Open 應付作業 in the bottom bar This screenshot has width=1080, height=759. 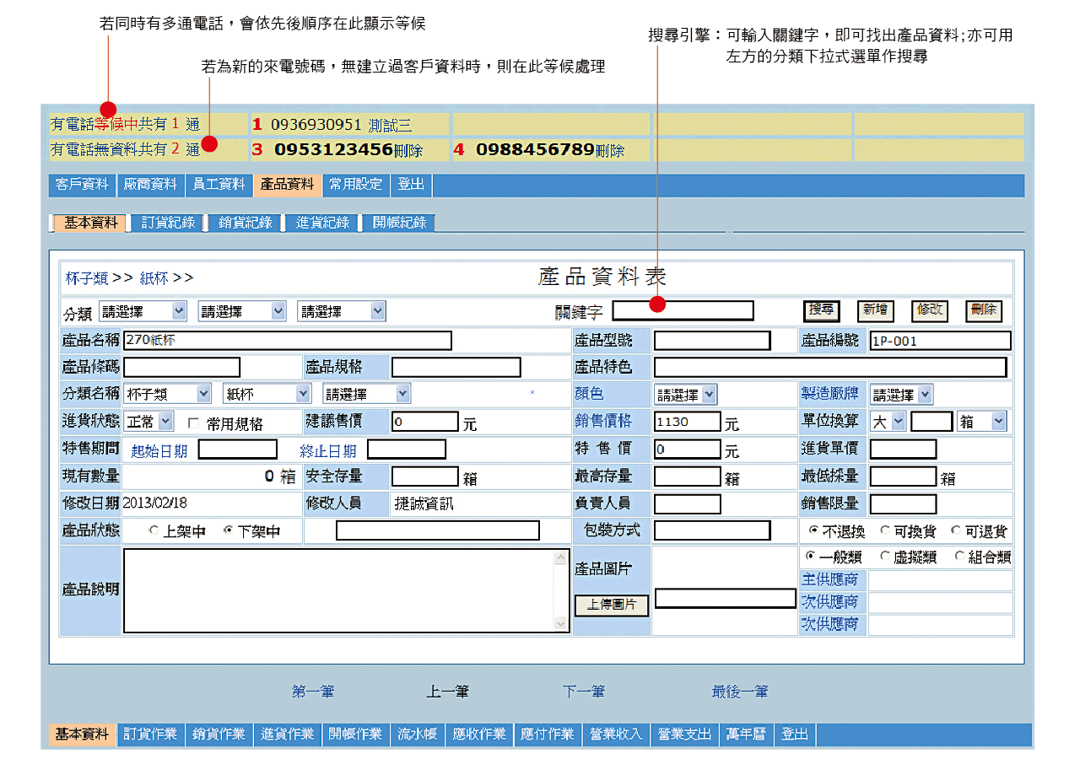point(548,735)
